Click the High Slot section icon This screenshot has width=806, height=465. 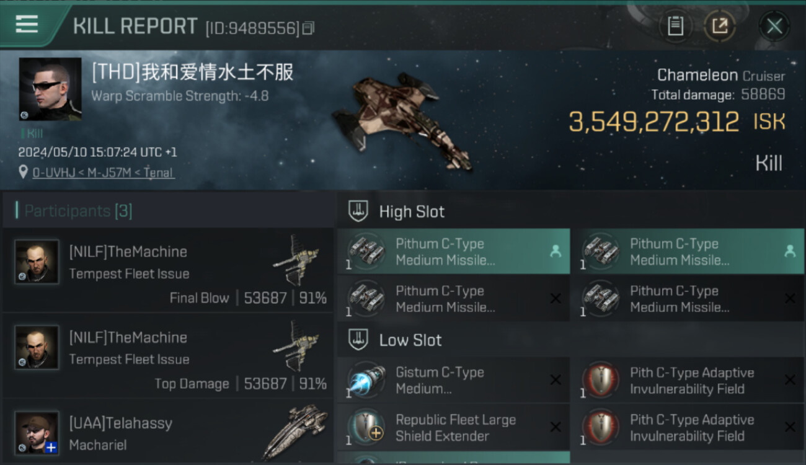358,211
